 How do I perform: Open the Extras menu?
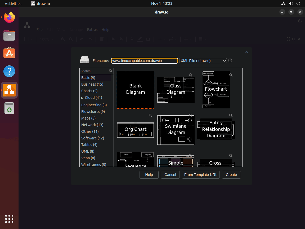(92, 30)
